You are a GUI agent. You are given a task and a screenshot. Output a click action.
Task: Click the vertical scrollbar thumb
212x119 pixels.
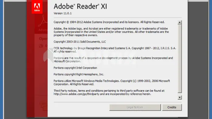pos(180,59)
